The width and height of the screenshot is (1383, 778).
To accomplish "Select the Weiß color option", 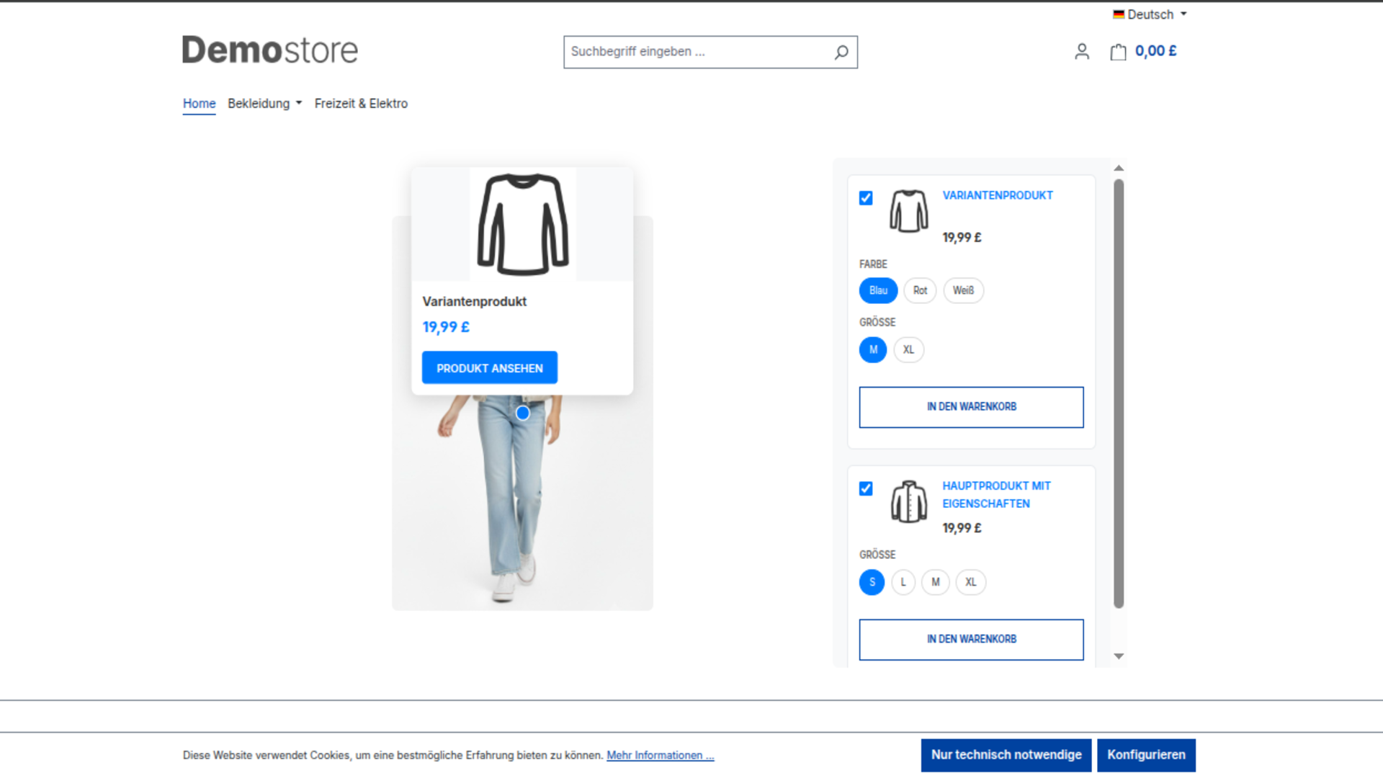I will (x=963, y=290).
